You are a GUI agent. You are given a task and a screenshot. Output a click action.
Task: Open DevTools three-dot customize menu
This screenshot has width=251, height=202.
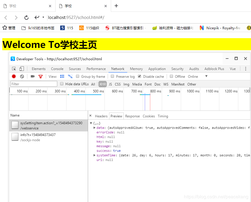point(246,69)
